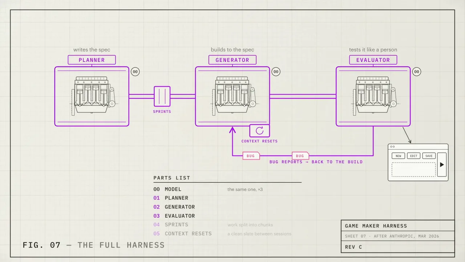Click the 'tests it like a person' caption
This screenshot has height=262, width=465.
[373, 50]
